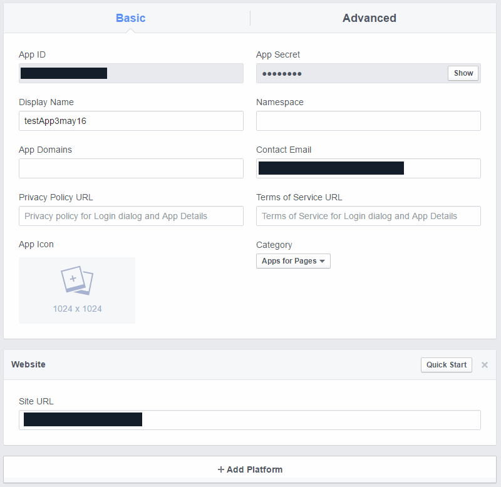Focus the Display Name field containing testApp3may16
Viewport: 501px width, 487px height.
(x=131, y=121)
